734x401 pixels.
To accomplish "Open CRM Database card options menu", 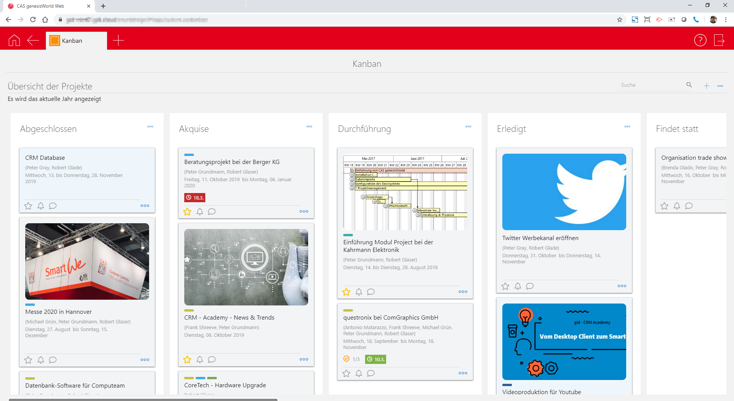I will pos(145,206).
